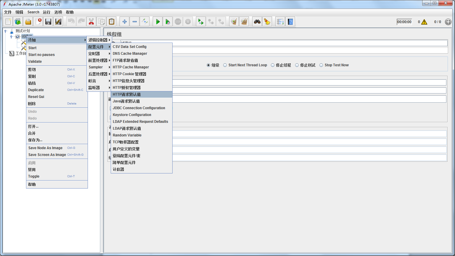
Task: Select the Stop Test Now radio button
Action: pyautogui.click(x=321, y=65)
